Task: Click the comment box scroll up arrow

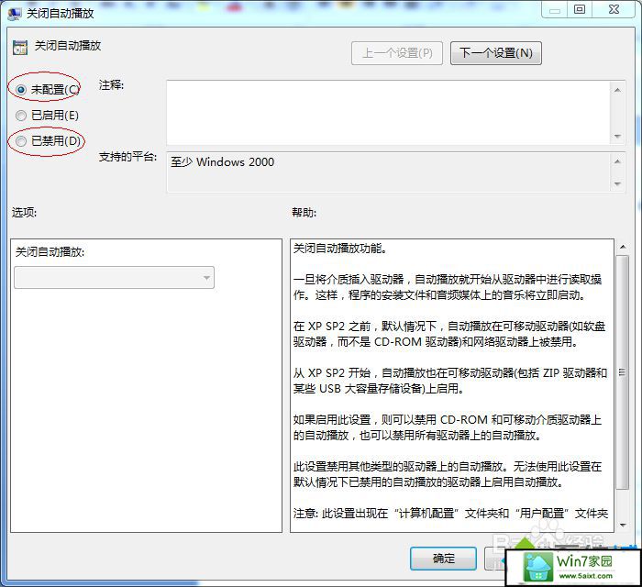Action: (x=617, y=90)
